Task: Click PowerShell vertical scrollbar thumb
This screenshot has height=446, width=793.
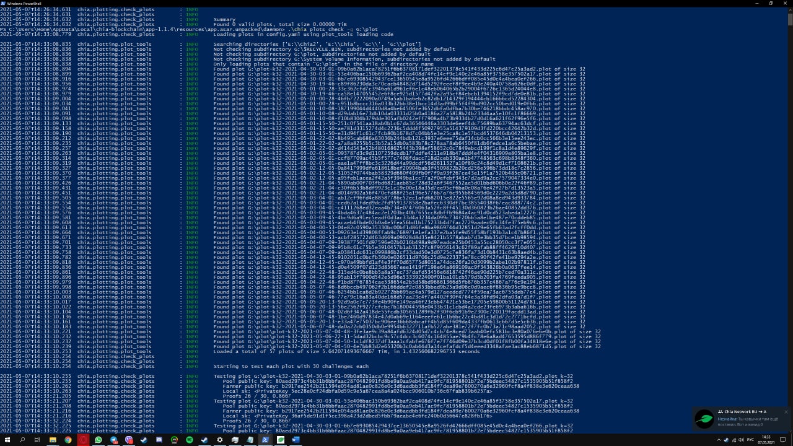Action: (790, 19)
